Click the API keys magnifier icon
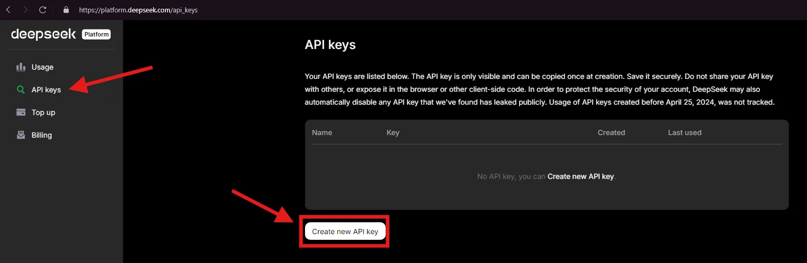807x263 pixels. tap(21, 90)
